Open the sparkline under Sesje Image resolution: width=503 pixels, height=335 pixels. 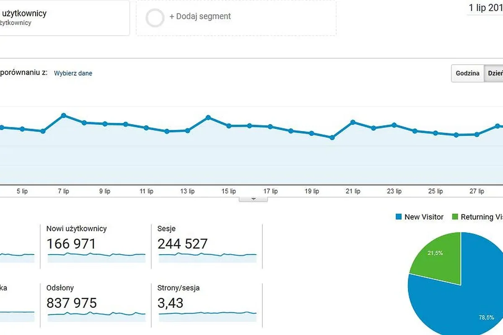[x=207, y=257]
